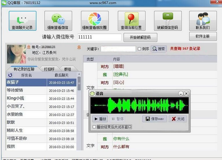Viewport: 222px width, 160px height.
Task: Click the 保存wav save button
Action: click(155, 119)
